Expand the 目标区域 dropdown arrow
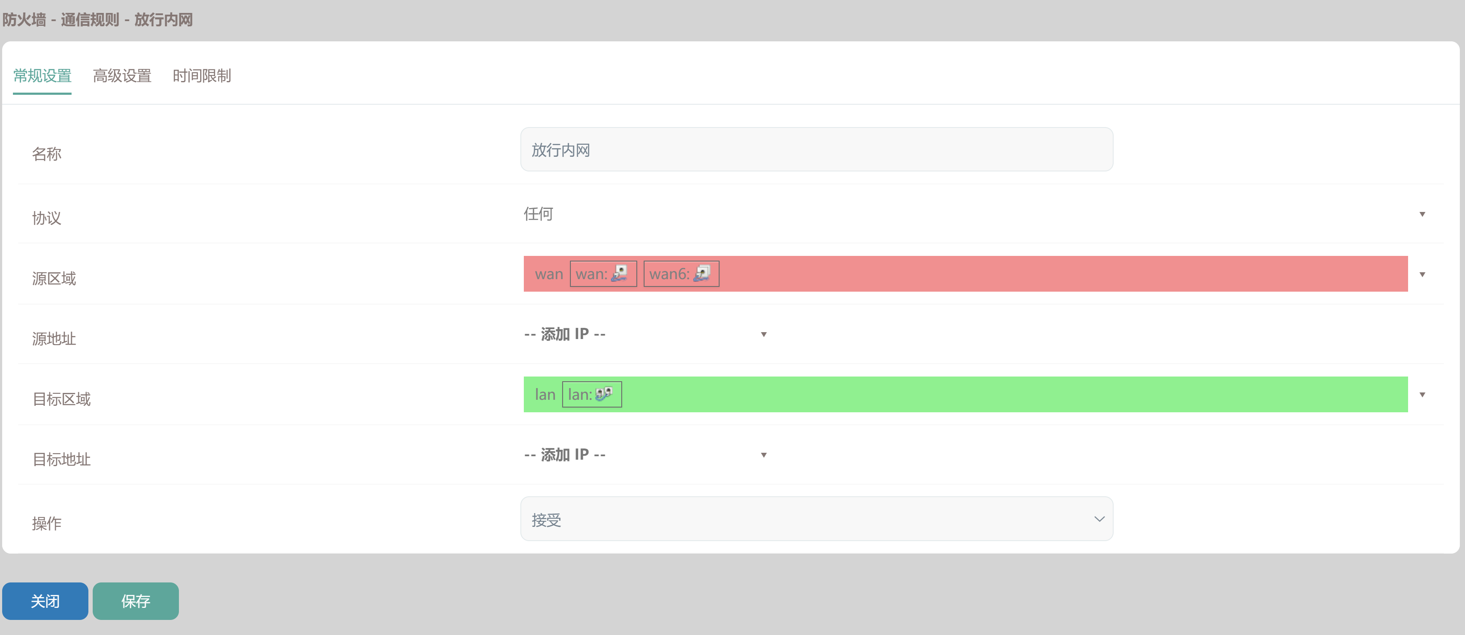This screenshot has width=1465, height=635. [1422, 395]
